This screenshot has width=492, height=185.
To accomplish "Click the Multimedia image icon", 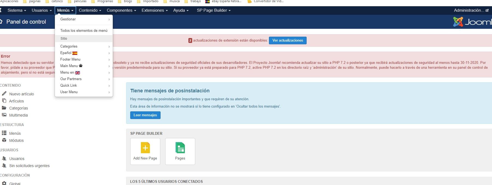I will tap(4, 115).
